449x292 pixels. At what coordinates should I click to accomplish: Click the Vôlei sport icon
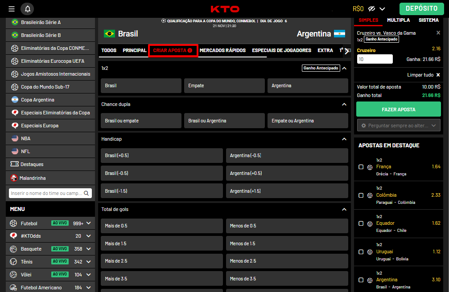[x=13, y=275]
